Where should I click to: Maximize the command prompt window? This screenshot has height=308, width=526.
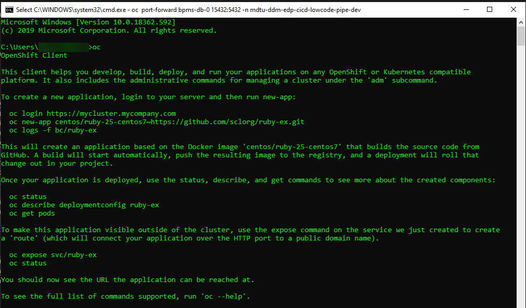(490, 9)
